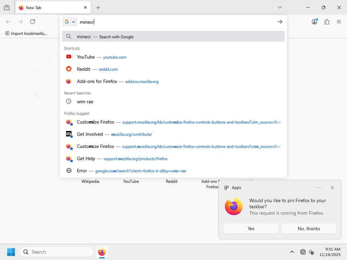347x260 pixels.
Task: Open the notification more options ellipsis
Action: [x=319, y=188]
